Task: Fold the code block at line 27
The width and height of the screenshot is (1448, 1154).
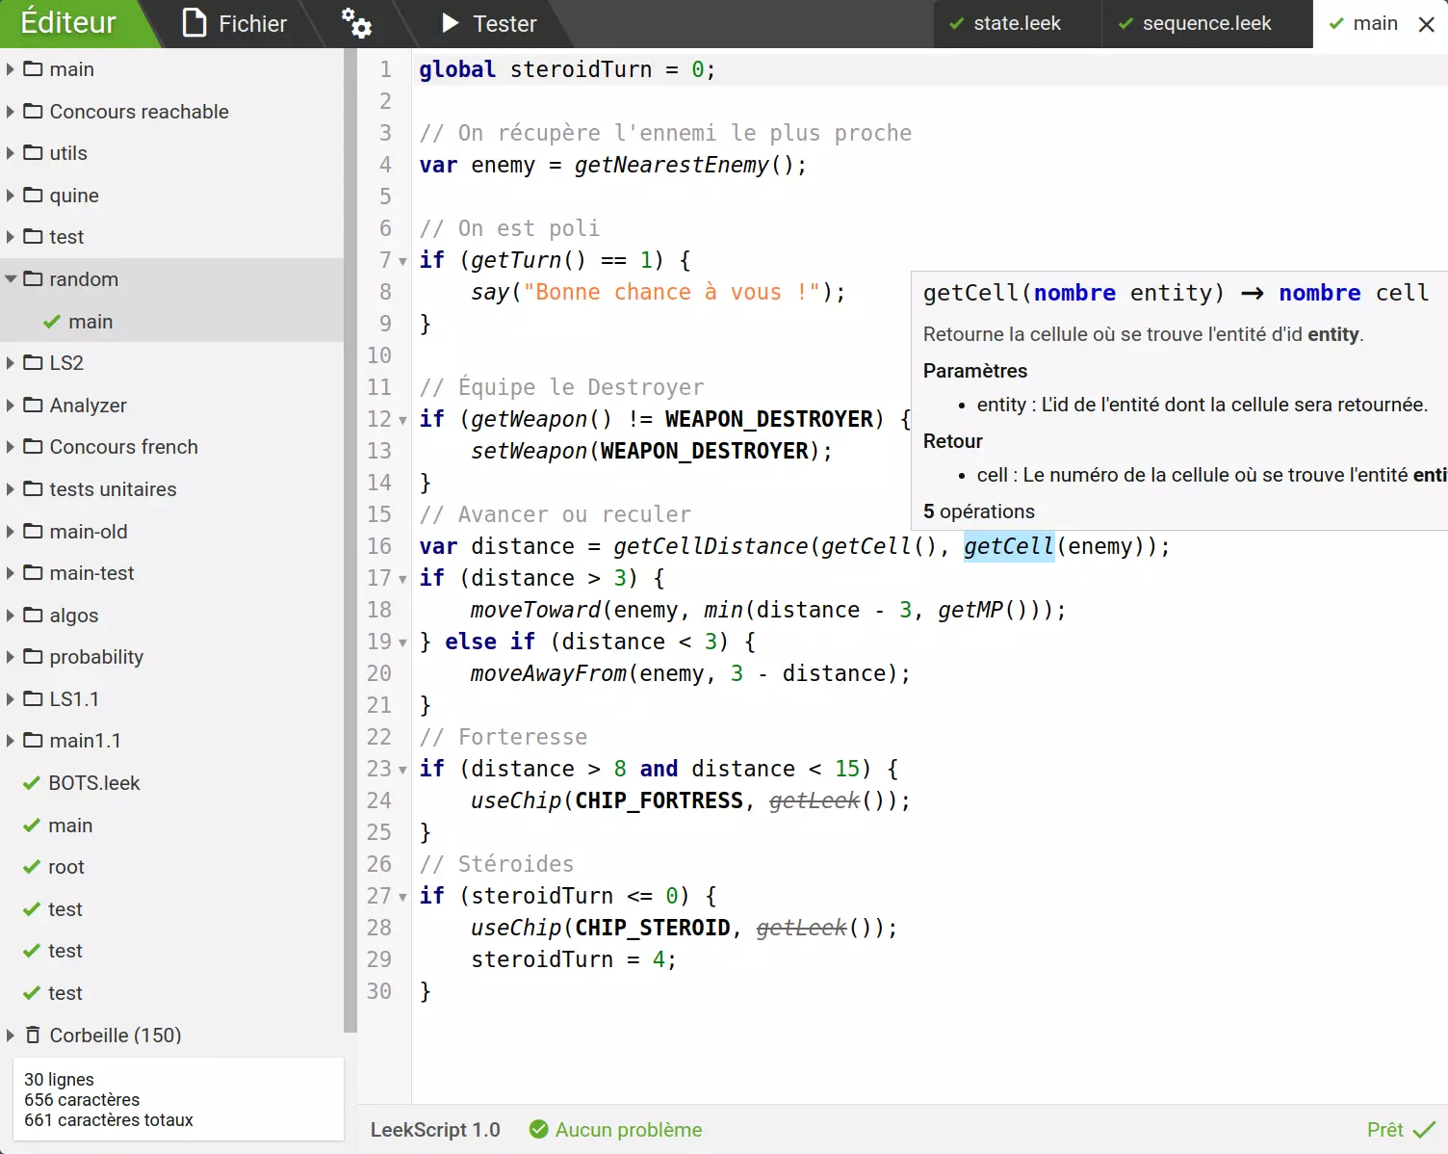Action: [402, 897]
